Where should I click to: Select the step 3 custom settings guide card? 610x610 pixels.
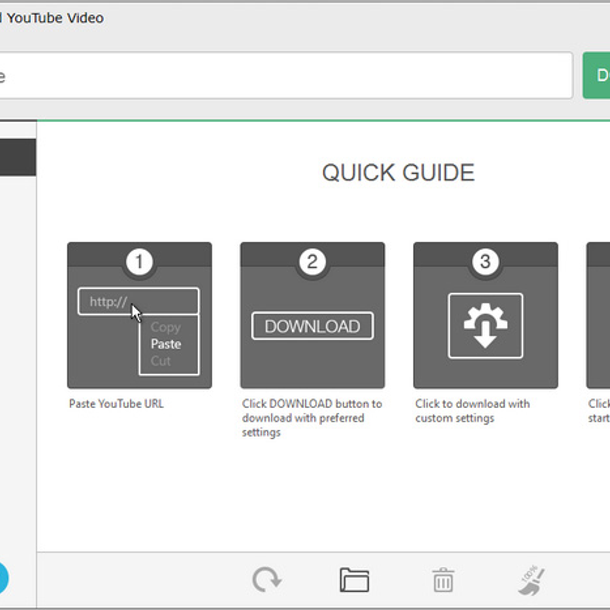pyautogui.click(x=485, y=315)
